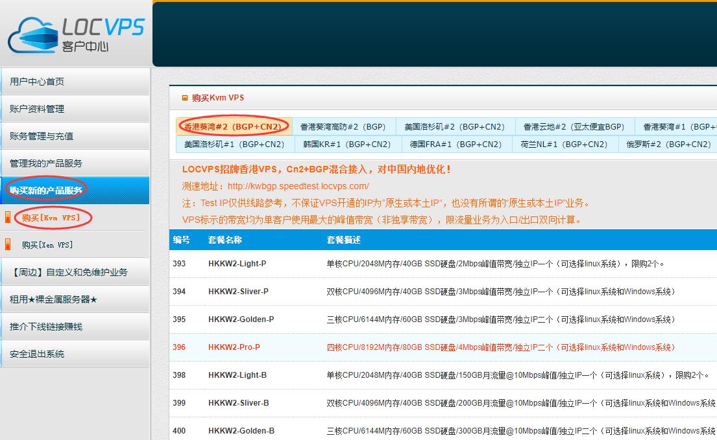The height and width of the screenshot is (440, 717).
Task: Select plan name HKKW2-Sliver-P
Action: click(238, 291)
